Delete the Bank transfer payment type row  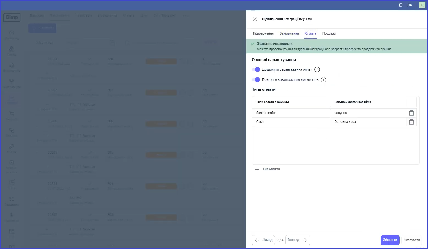(411, 113)
